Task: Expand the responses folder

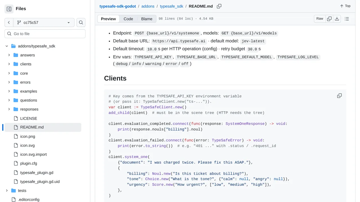Action: pyautogui.click(x=9, y=109)
